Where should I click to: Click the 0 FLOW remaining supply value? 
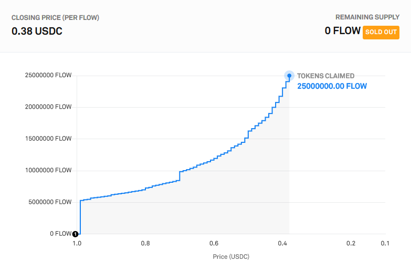click(x=342, y=31)
